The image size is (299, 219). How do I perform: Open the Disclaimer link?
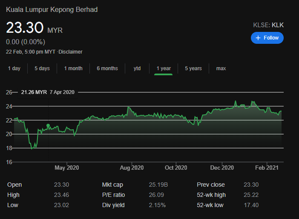click(70, 52)
